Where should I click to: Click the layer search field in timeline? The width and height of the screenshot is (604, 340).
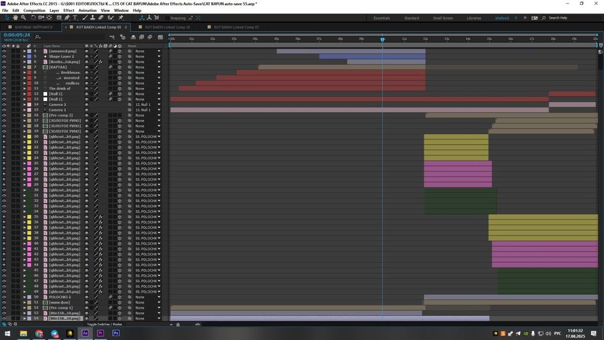(69, 37)
